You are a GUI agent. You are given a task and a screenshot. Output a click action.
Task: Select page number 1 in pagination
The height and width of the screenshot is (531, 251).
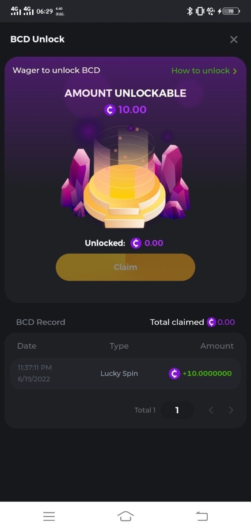click(177, 410)
